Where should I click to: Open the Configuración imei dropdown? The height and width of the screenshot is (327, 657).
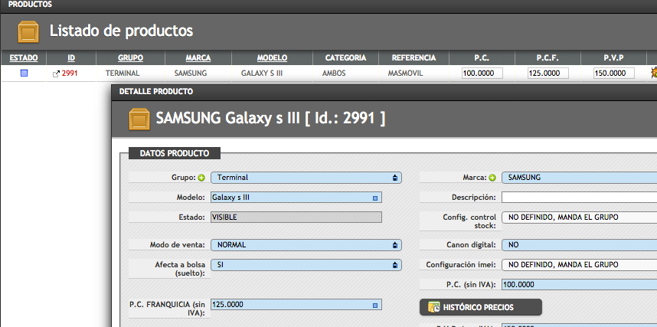[x=579, y=265]
